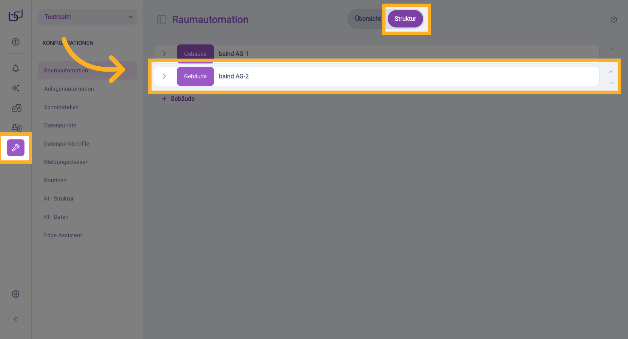Switch to the Übersicht view

(x=368, y=19)
